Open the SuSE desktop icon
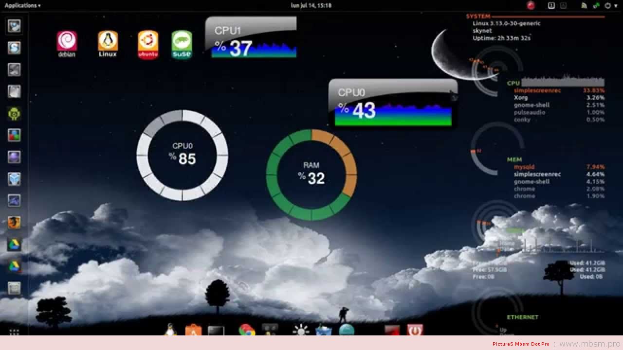The image size is (623, 350). pyautogui.click(x=182, y=45)
